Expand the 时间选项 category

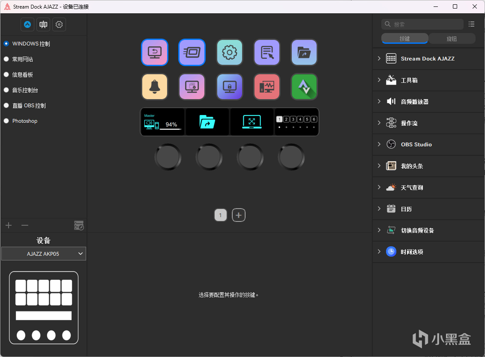tap(379, 251)
